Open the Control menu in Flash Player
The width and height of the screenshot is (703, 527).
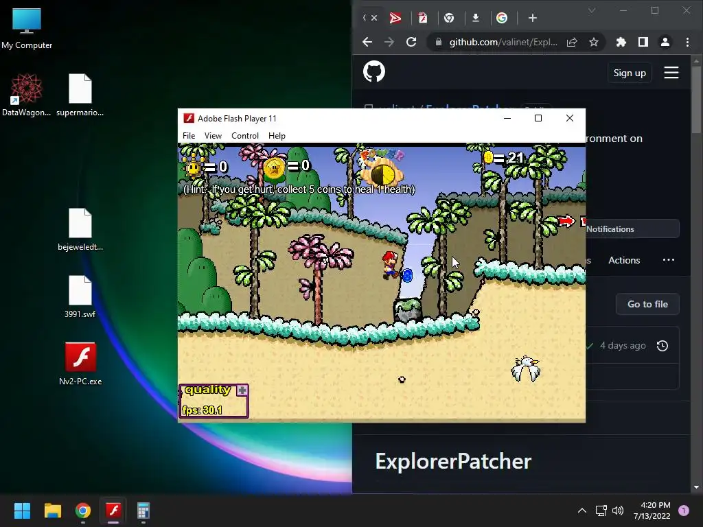[x=245, y=136]
